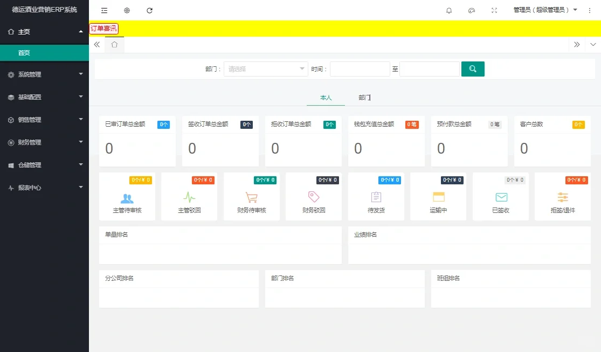Click the 财务驳回 tag icon
Viewport: 601px width, 352px height.
314,197
